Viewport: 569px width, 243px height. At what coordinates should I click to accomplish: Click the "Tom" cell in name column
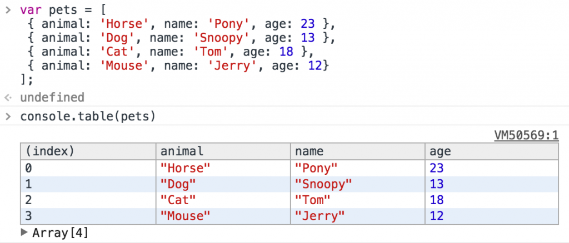point(312,200)
